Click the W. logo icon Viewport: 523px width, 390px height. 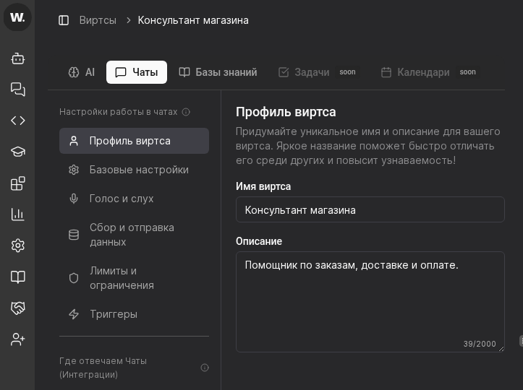pyautogui.click(x=17, y=17)
